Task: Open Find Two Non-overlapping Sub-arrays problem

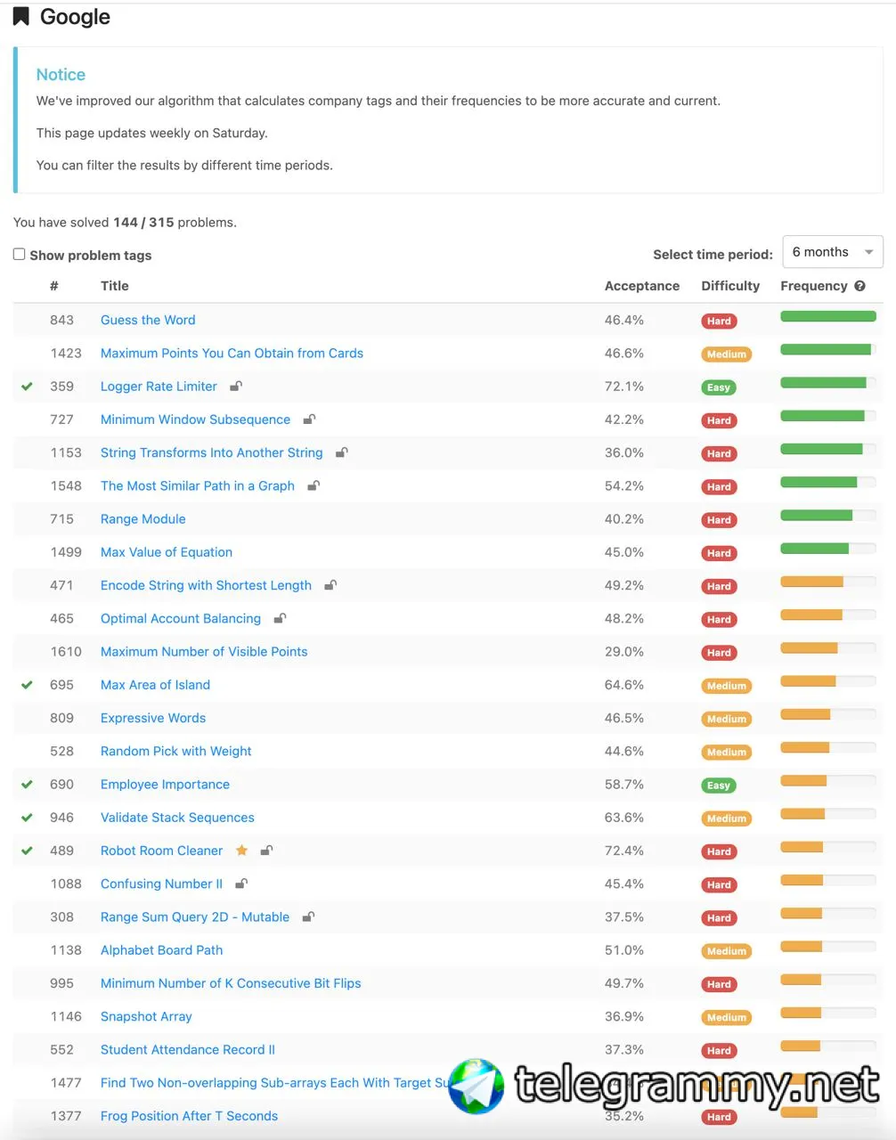Action: tap(276, 1083)
